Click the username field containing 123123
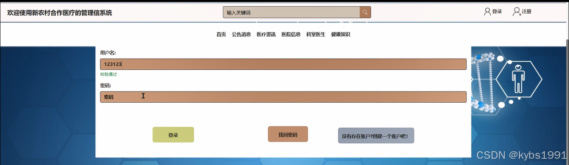 (x=283, y=64)
